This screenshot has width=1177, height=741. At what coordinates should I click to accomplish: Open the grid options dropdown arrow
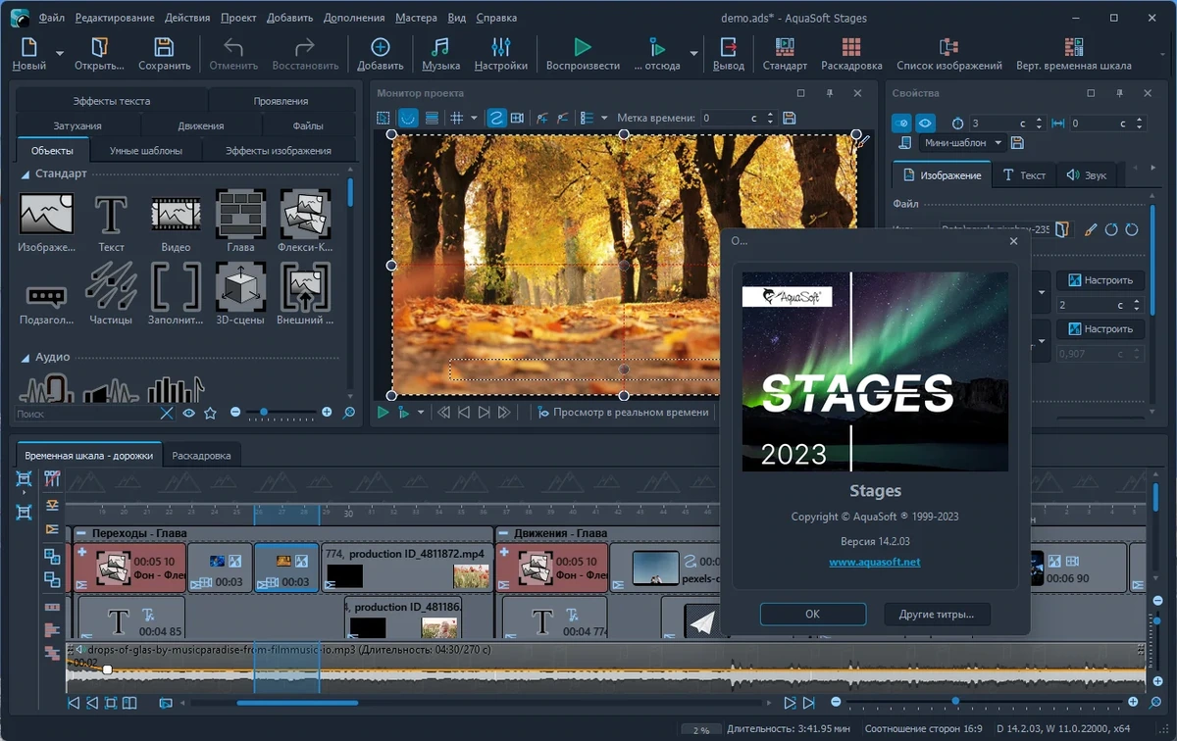click(474, 118)
